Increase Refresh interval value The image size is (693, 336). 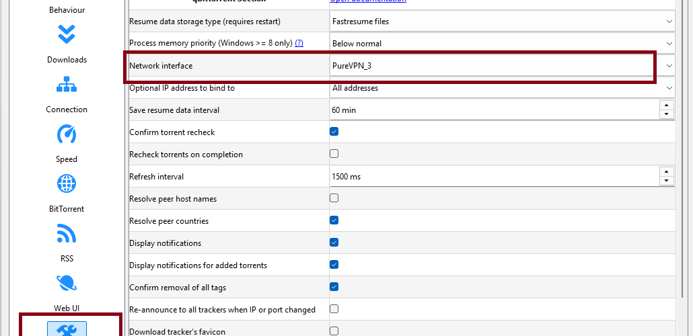[667, 171]
